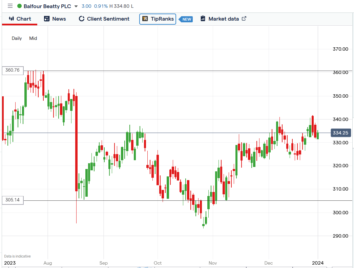
Task: Click the H 334.80 high value
Action: click(x=119, y=6)
